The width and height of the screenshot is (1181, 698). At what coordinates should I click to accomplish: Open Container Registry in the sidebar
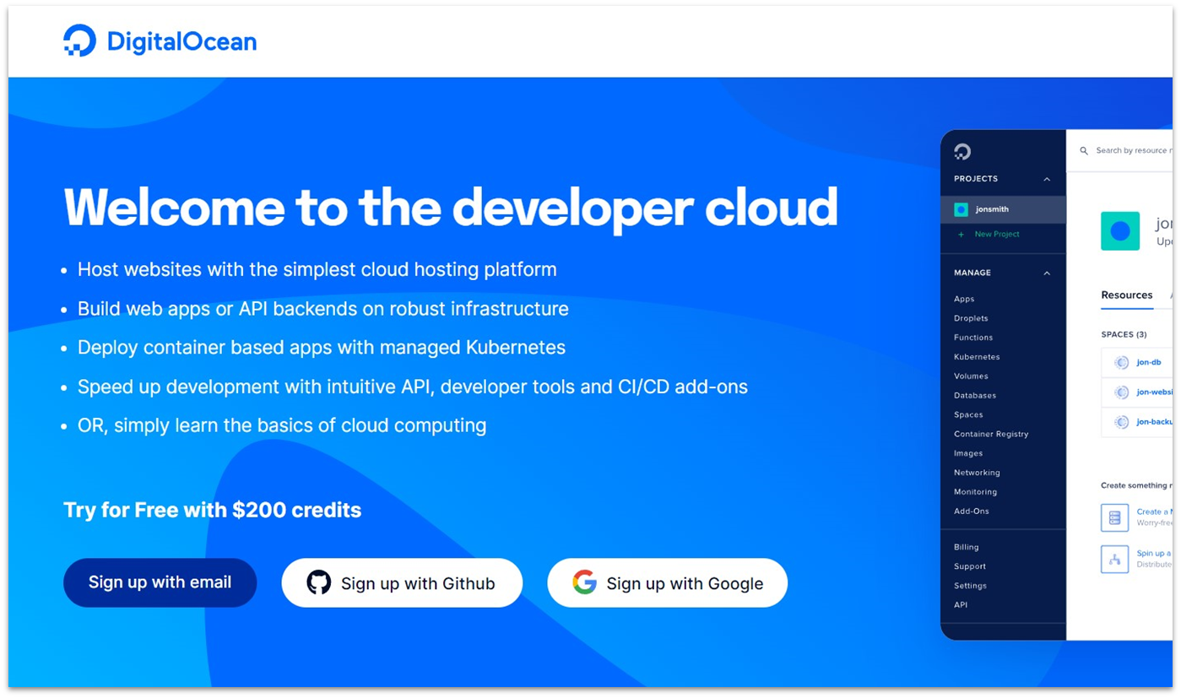coord(991,434)
